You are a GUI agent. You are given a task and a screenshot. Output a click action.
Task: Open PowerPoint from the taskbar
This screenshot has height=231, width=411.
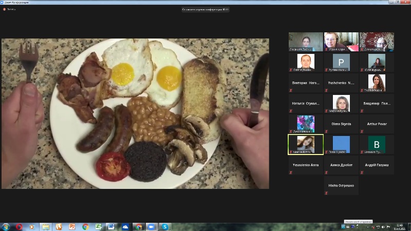pyautogui.click(x=72, y=226)
